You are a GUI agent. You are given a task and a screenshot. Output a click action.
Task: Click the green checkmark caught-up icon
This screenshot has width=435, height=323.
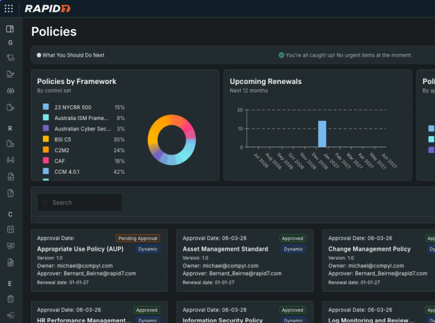point(281,55)
